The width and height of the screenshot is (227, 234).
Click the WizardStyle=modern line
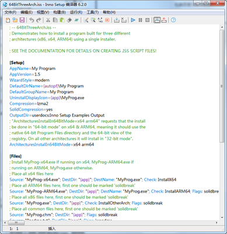29,80
